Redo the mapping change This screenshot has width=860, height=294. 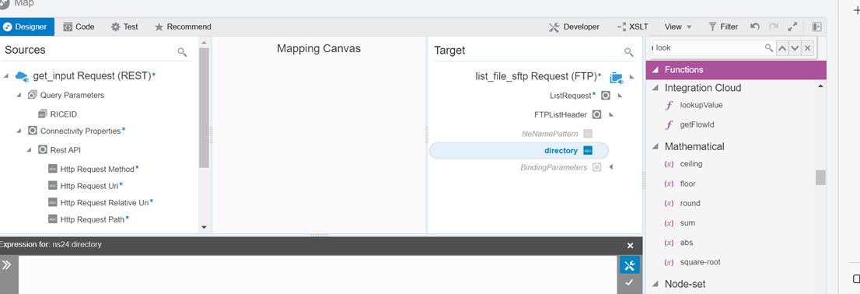click(774, 26)
